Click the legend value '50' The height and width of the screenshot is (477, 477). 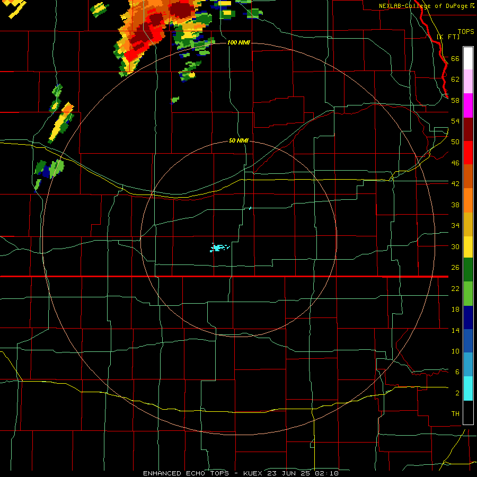click(x=455, y=142)
